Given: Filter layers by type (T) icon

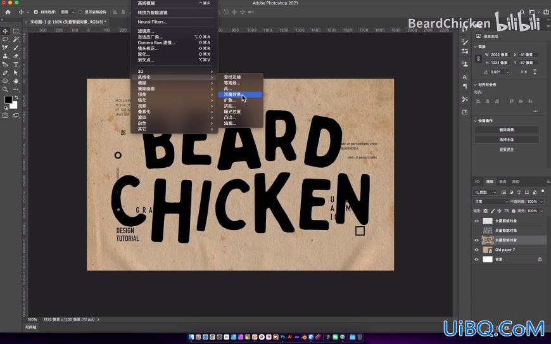Looking at the screenshot, I should [x=519, y=192].
